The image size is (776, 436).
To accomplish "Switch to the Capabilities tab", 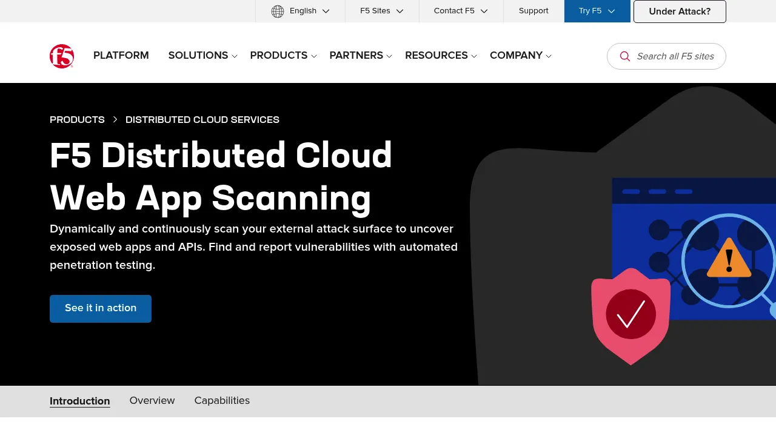I will pos(222,400).
